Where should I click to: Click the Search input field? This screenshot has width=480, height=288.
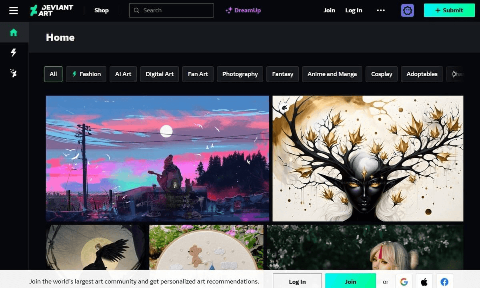pyautogui.click(x=171, y=10)
